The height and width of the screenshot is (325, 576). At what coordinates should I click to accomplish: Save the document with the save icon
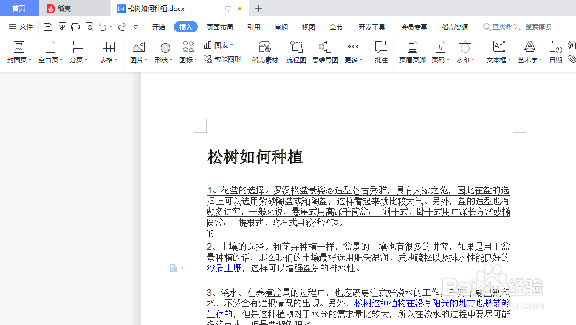48,26
